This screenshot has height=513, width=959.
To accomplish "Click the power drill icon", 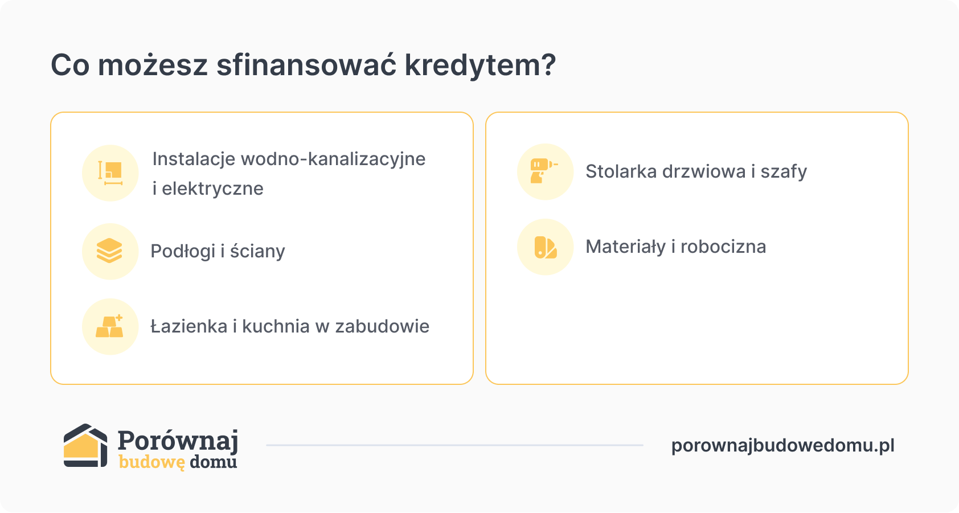I will tap(544, 171).
